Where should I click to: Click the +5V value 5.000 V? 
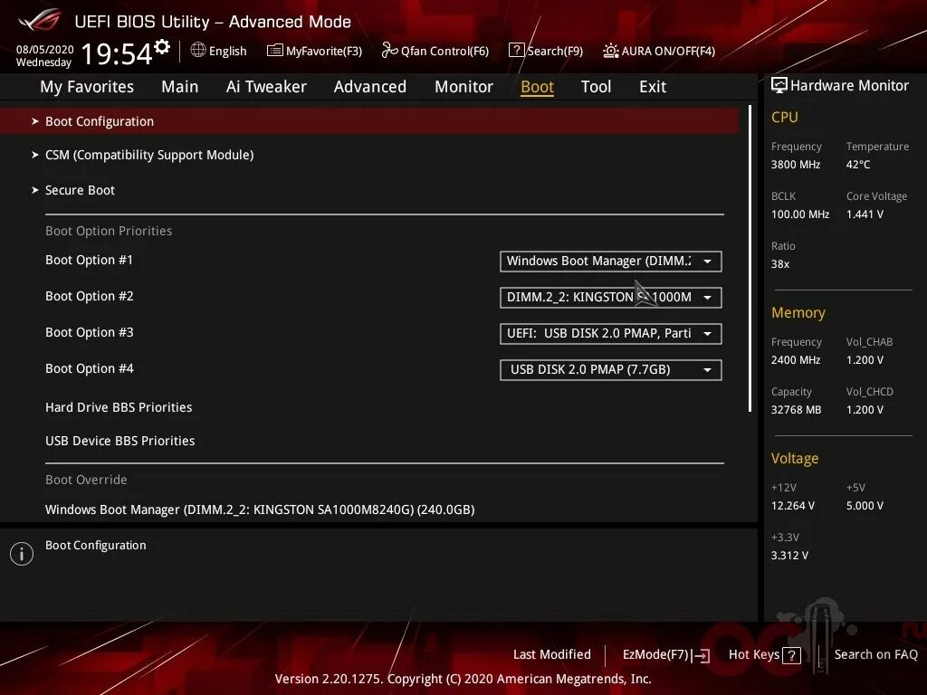pos(865,505)
